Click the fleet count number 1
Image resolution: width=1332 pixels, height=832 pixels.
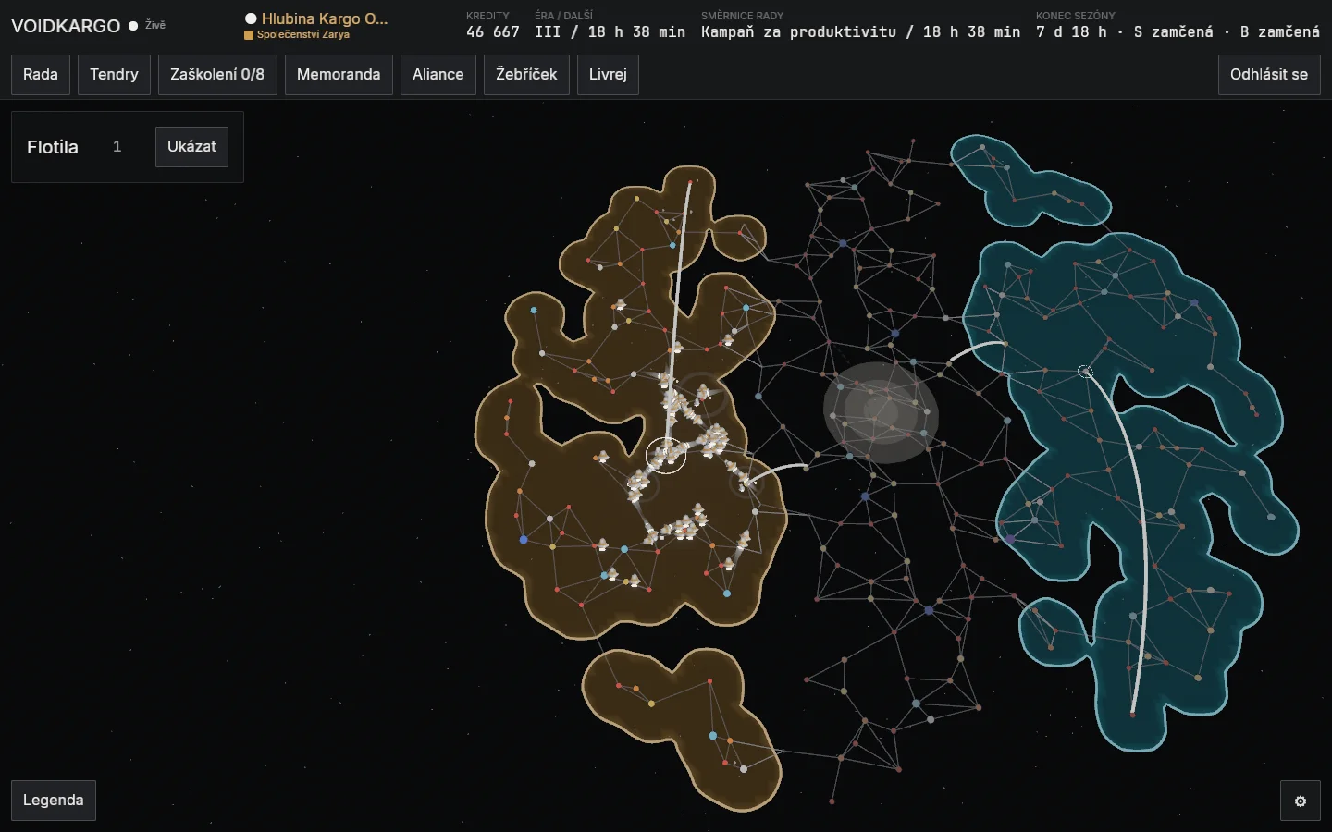pyautogui.click(x=117, y=146)
